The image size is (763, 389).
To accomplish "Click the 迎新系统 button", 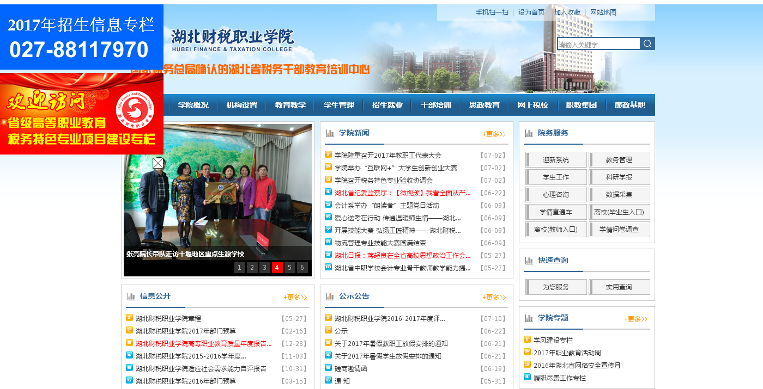I will tap(556, 160).
